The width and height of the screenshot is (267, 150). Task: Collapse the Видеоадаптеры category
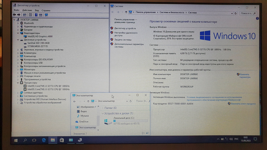[x=18, y=33]
